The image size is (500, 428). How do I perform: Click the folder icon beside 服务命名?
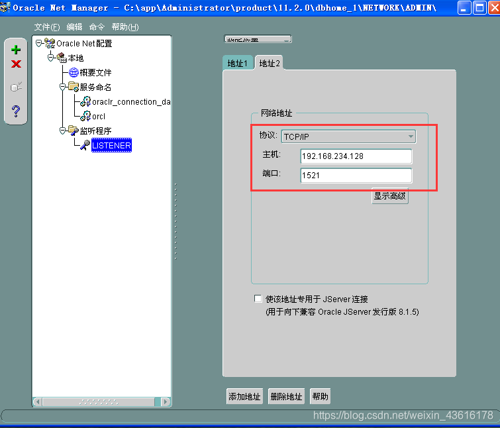74,87
